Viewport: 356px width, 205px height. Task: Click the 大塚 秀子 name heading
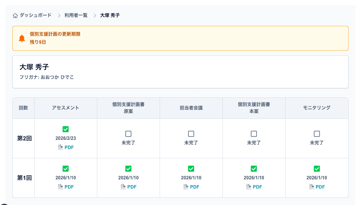pyautogui.click(x=34, y=67)
